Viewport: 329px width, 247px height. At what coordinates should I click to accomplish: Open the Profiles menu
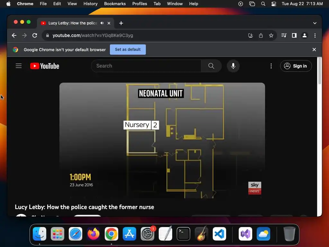(140, 4)
